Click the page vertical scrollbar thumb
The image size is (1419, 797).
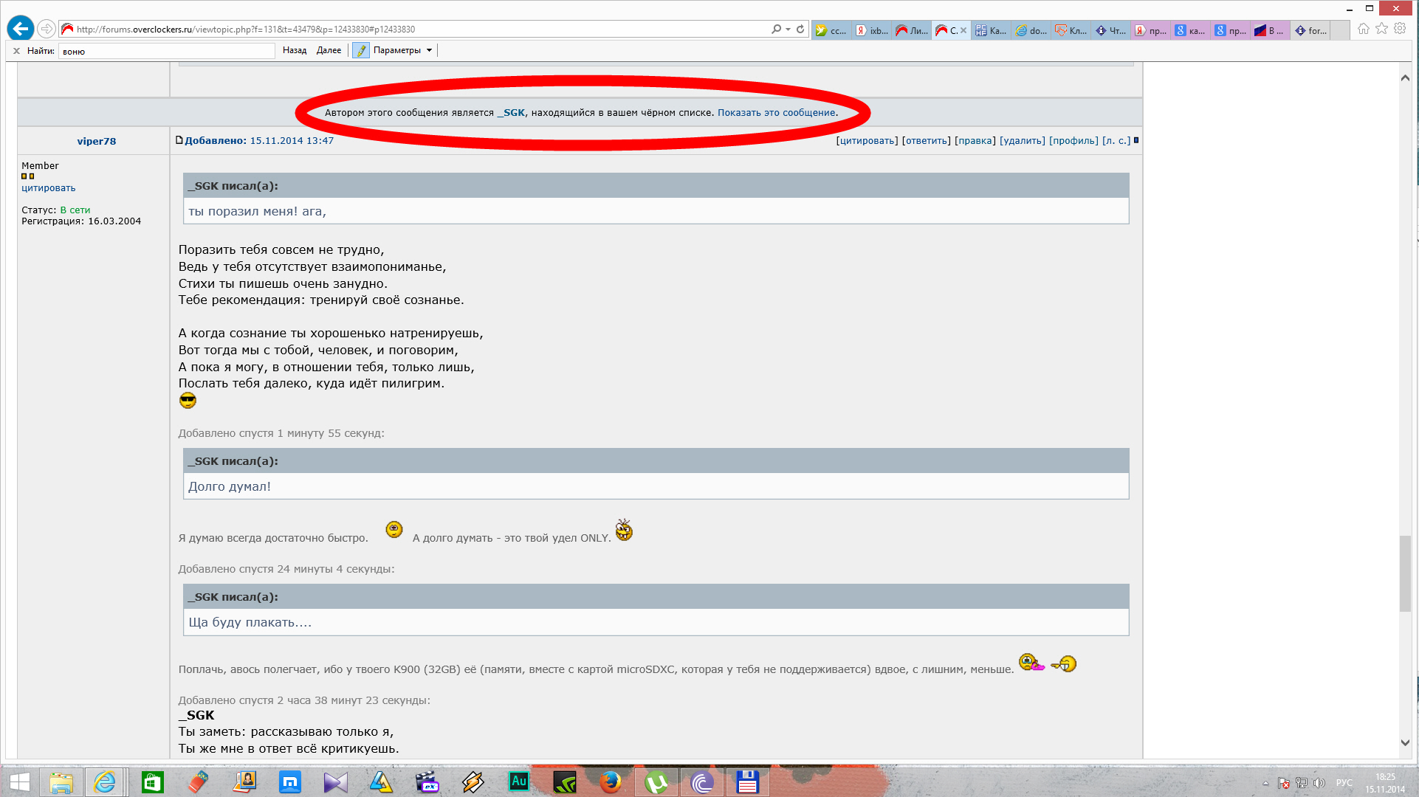(x=1405, y=574)
